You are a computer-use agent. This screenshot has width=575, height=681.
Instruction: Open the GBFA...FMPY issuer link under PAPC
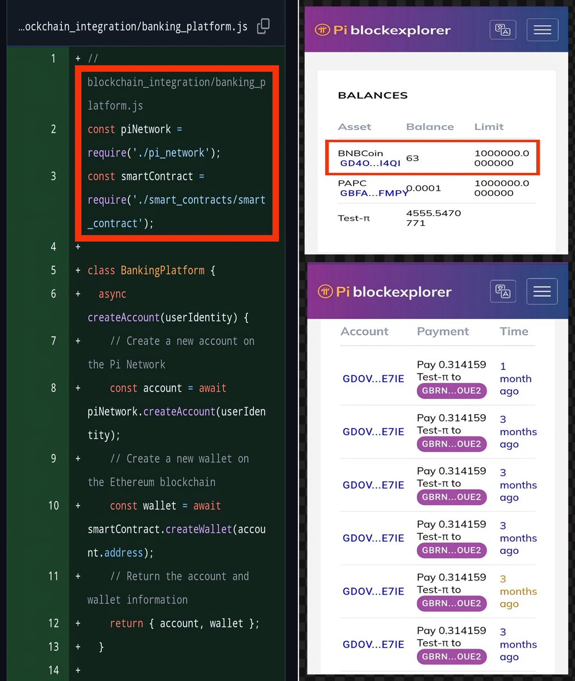click(373, 193)
